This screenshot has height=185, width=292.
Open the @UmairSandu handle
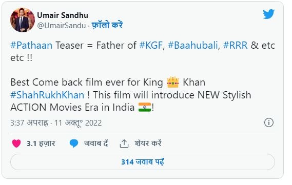(62, 26)
